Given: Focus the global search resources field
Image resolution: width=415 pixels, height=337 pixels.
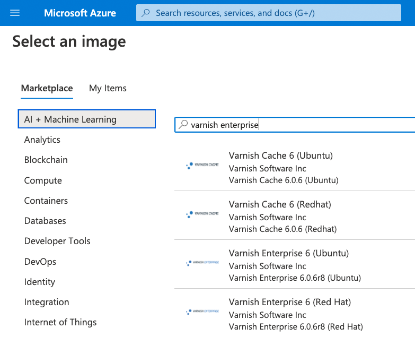Looking at the screenshot, I should point(268,13).
